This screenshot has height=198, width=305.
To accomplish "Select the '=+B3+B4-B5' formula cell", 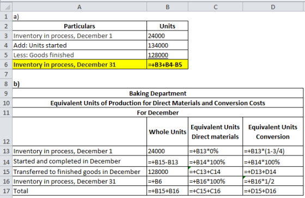I will click(x=168, y=64).
